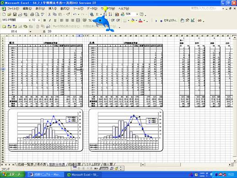Toggle Underline formatting
Screen dimensions: 237x178
tap(55, 20)
